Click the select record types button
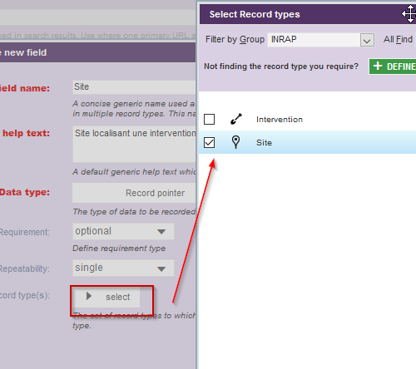Screen dimensions: 416x369 pyautogui.click(x=106, y=297)
